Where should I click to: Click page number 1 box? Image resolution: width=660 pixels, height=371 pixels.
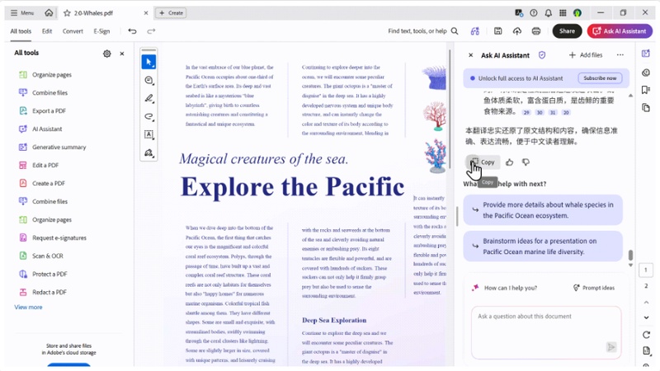tap(646, 270)
